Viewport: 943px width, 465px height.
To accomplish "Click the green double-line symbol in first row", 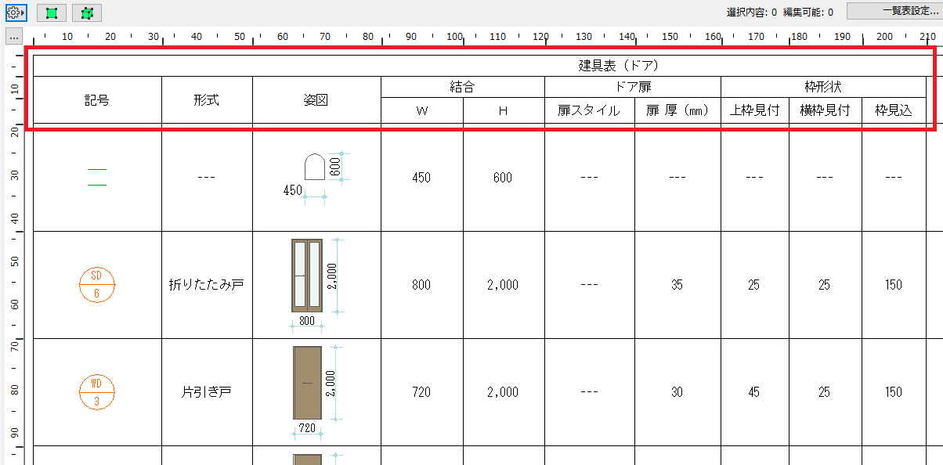I will tap(96, 177).
